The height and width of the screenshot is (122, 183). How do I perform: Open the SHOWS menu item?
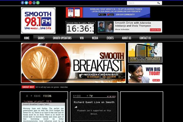pyautogui.click(x=41, y=38)
